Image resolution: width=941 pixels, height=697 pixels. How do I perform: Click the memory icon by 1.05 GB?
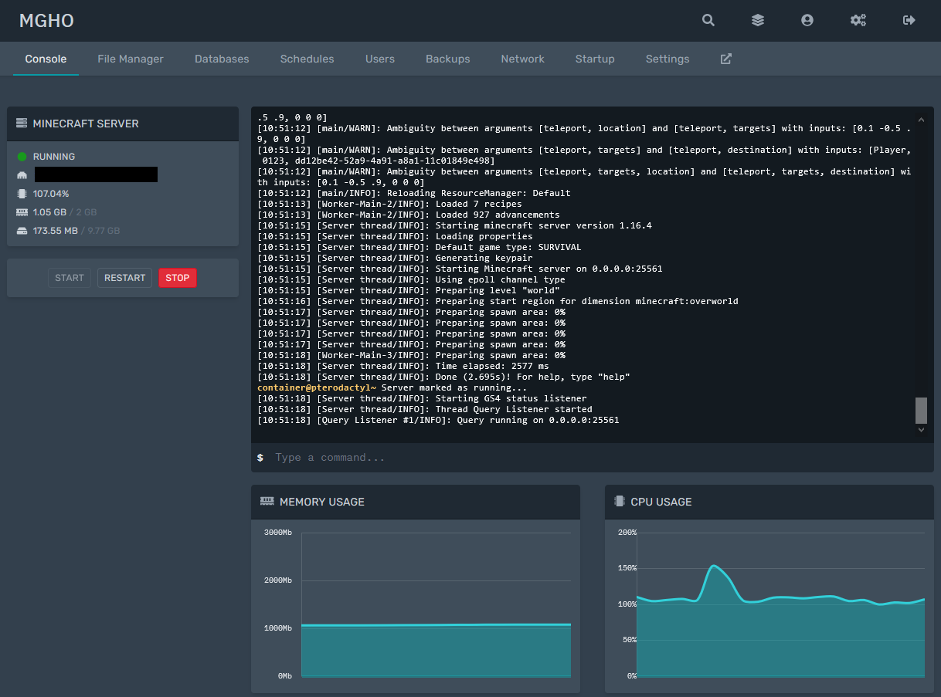(22, 212)
